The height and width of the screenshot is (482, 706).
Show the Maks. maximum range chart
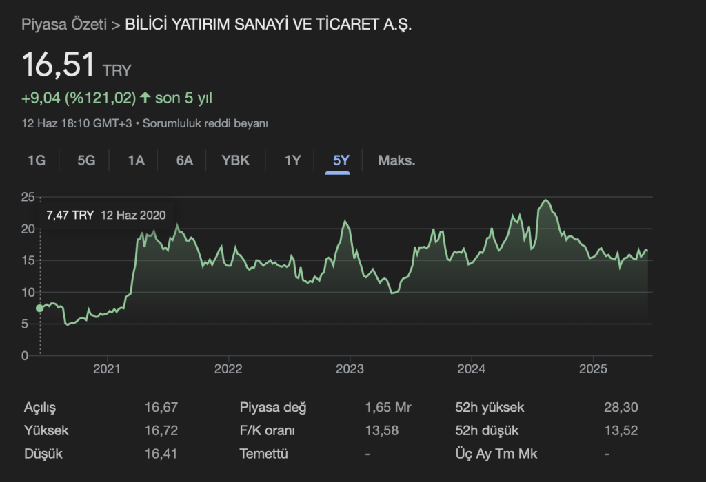tap(396, 160)
